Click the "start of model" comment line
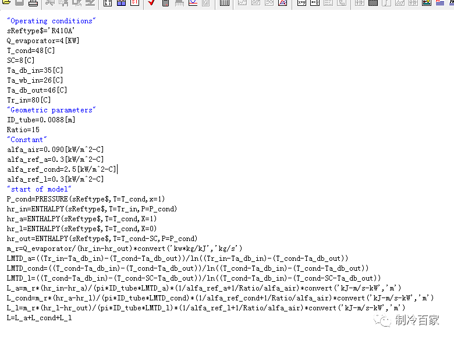Image resolution: width=454 pixels, height=340 pixels. [x=39, y=189]
